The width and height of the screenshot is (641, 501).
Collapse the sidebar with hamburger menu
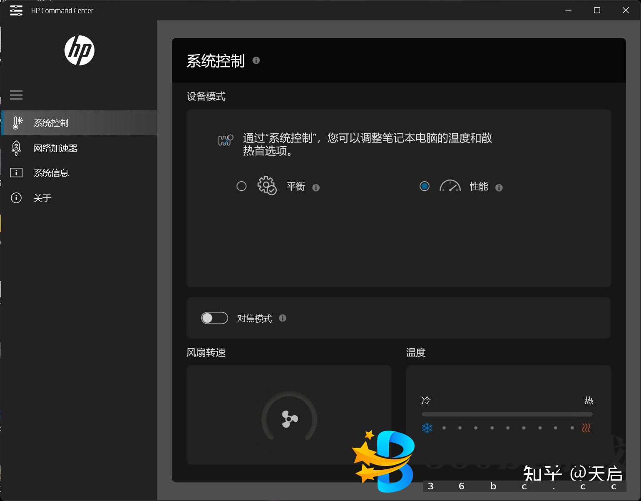coord(16,95)
